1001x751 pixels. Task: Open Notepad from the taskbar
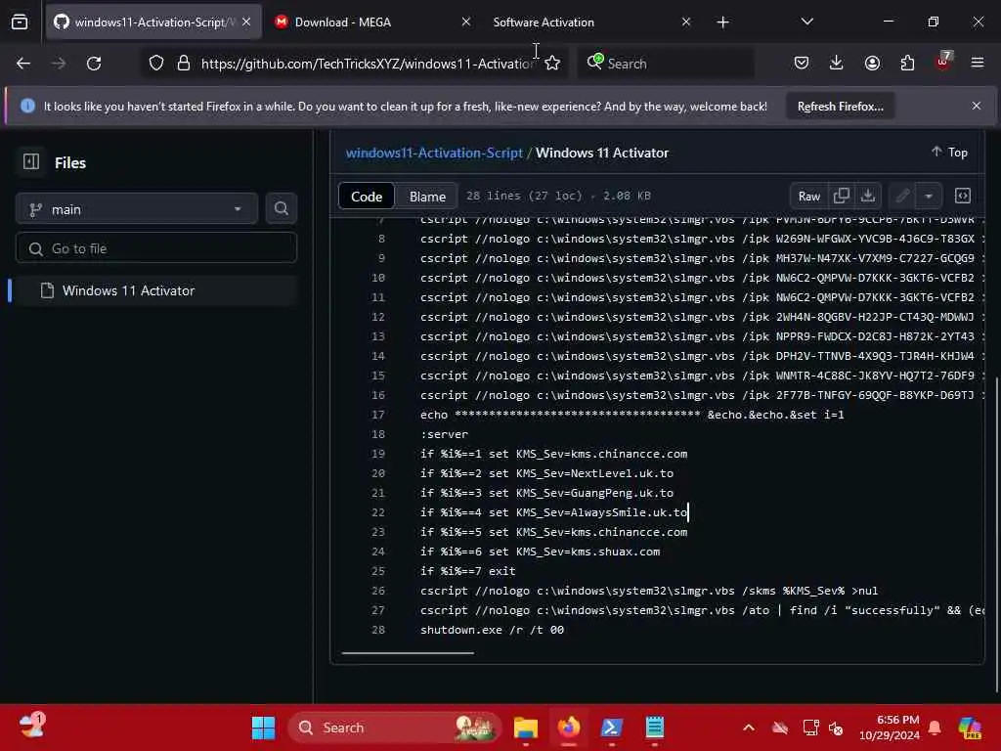point(654,728)
